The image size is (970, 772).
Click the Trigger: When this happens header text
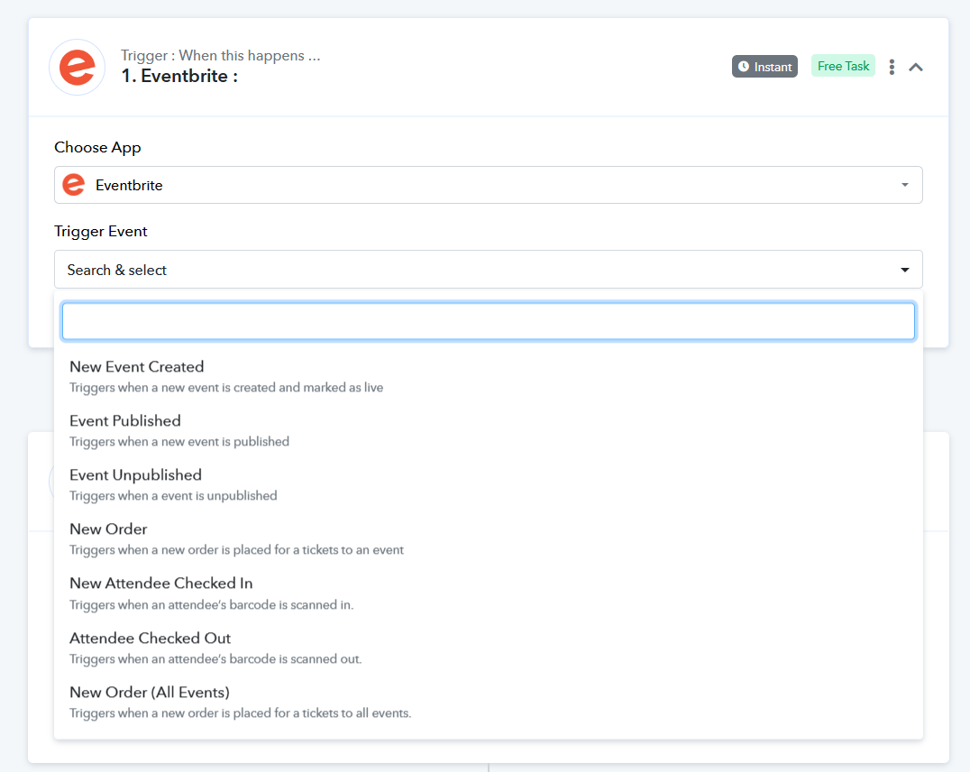coord(220,56)
